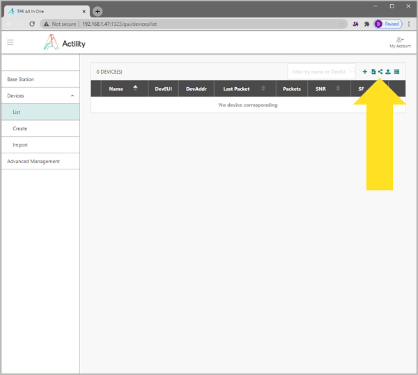Click the browser extensions puzzle icon
This screenshot has height=375, width=418.
(x=367, y=24)
